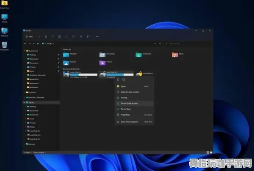Click the copy icon atop the context menu
254x171 pixels.
[118, 79]
